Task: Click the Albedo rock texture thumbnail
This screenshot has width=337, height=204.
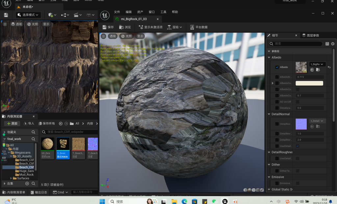Action: pos(301,67)
